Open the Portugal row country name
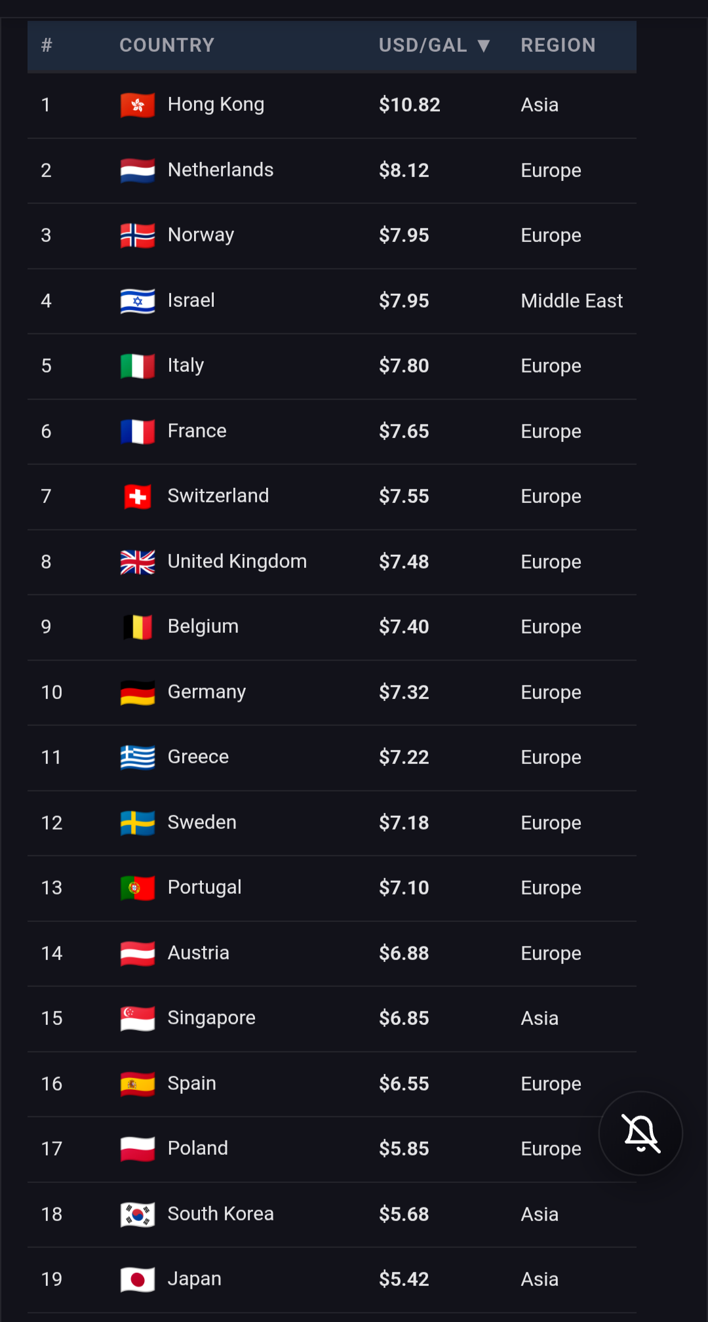This screenshot has height=1322, width=708. click(x=205, y=887)
